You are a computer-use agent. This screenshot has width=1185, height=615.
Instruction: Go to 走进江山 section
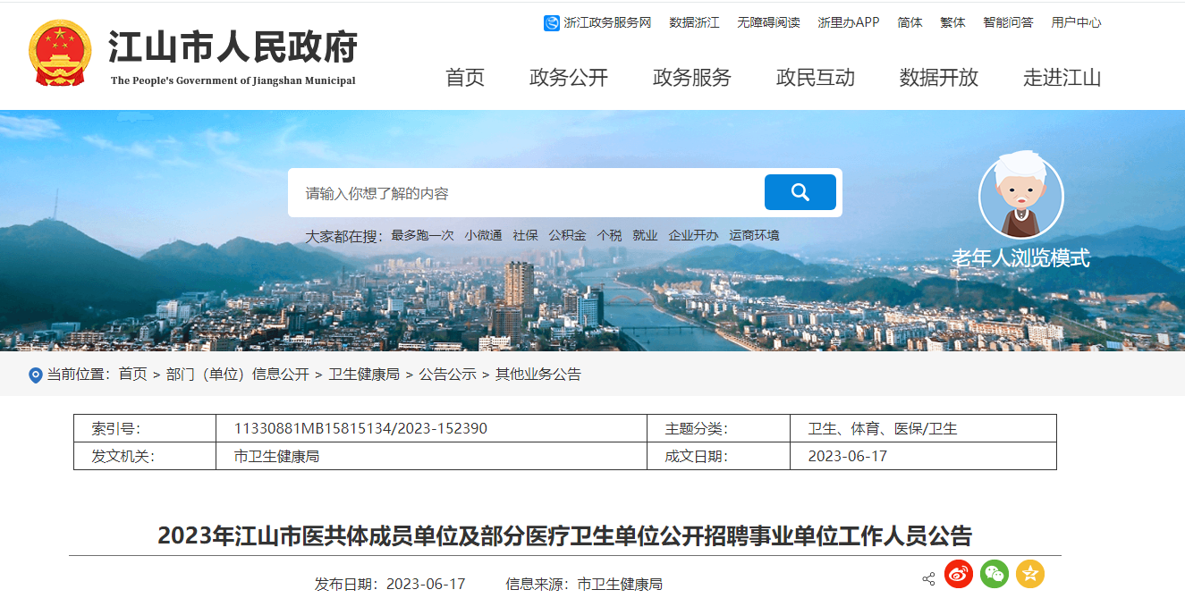point(1062,78)
